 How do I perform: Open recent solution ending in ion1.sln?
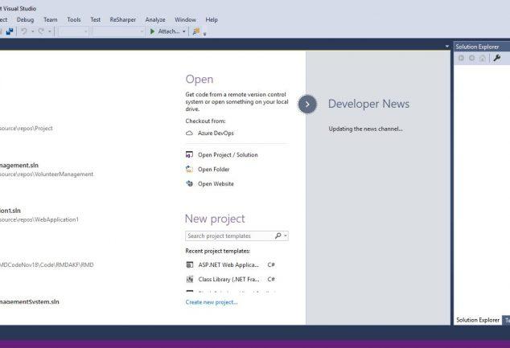click(10, 211)
